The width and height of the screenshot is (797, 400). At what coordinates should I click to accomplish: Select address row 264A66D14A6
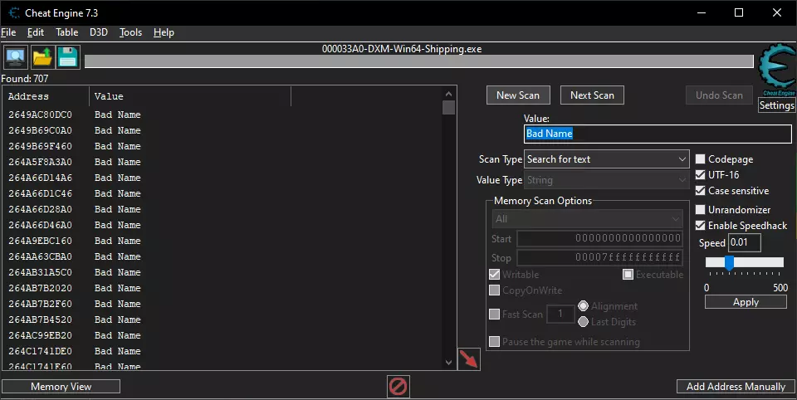tap(222, 178)
